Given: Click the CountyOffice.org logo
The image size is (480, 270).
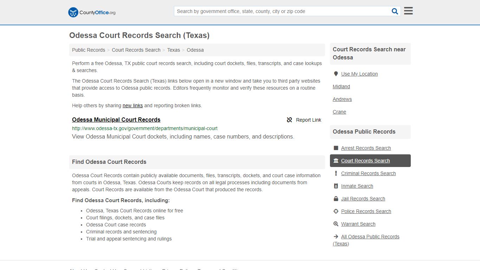Looking at the screenshot, I should tap(92, 12).
